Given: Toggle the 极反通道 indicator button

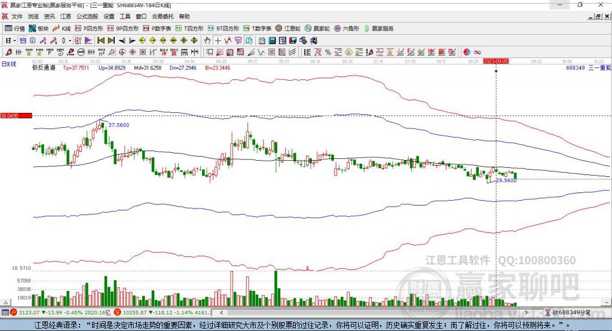Looking at the screenshot, I should pyautogui.click(x=78, y=41).
